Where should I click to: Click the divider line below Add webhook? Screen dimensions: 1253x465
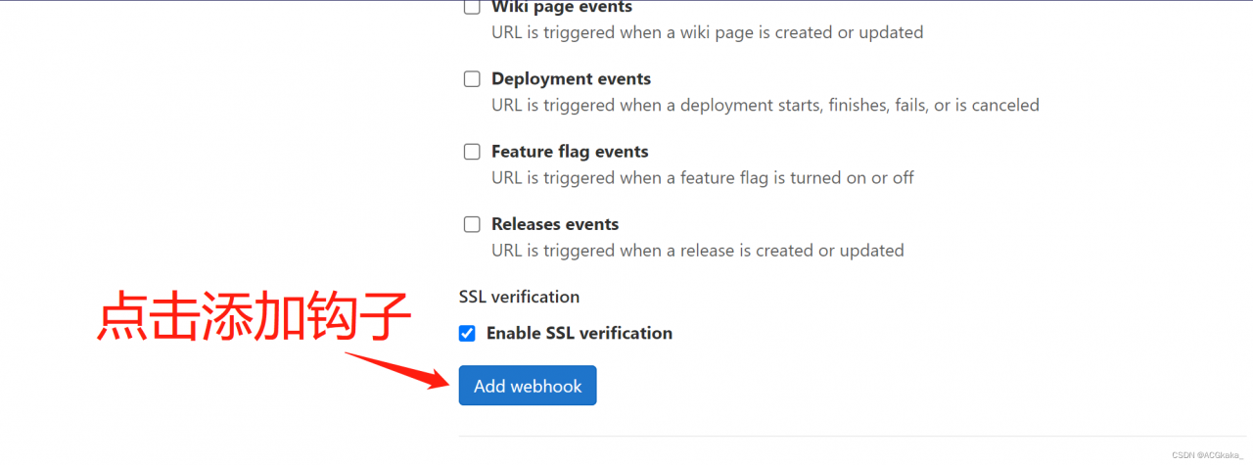[x=842, y=437]
